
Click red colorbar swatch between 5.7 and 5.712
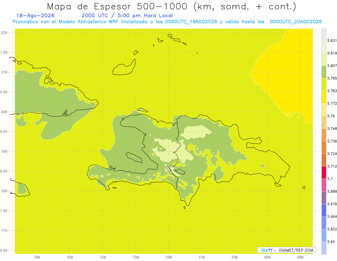coord(324,172)
